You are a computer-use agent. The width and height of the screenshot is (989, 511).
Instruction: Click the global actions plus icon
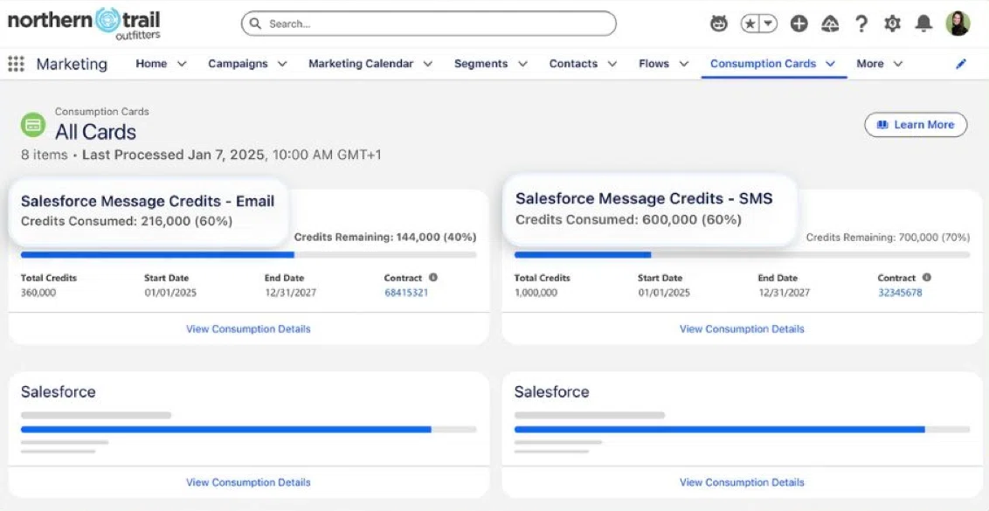tap(799, 24)
